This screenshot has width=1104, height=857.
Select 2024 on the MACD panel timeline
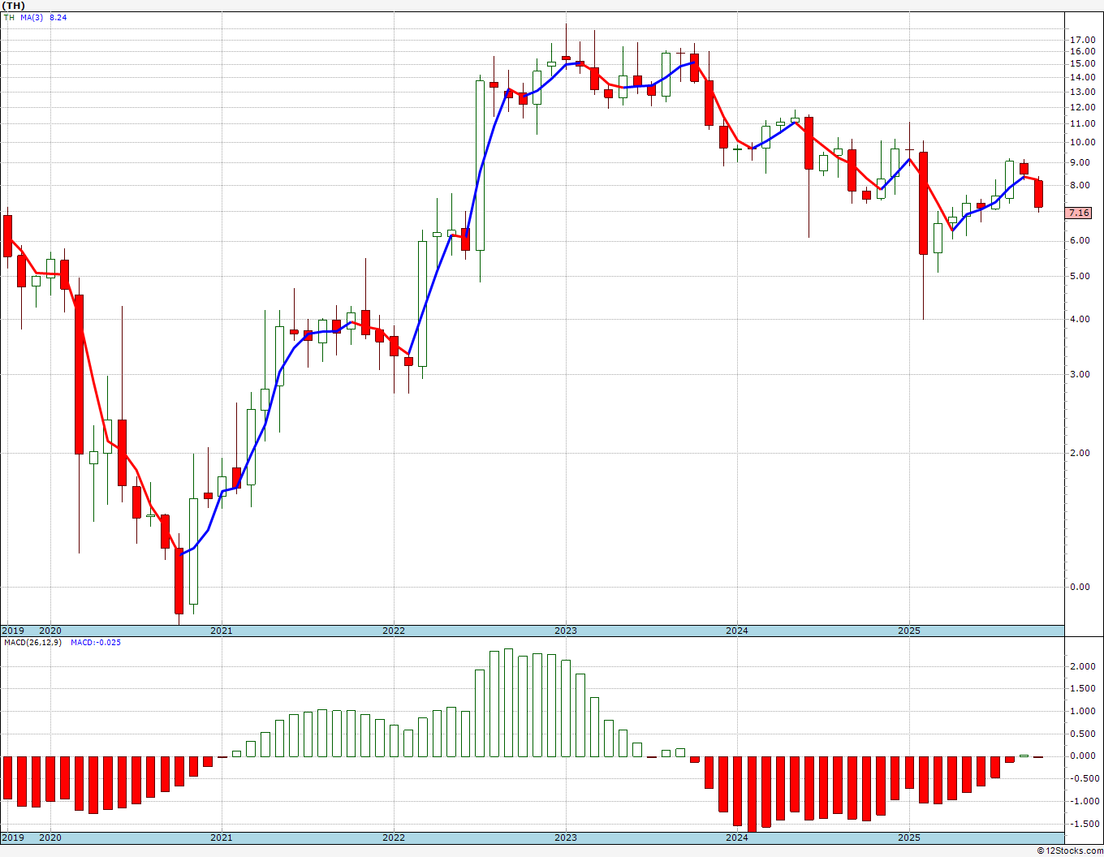[x=737, y=838]
